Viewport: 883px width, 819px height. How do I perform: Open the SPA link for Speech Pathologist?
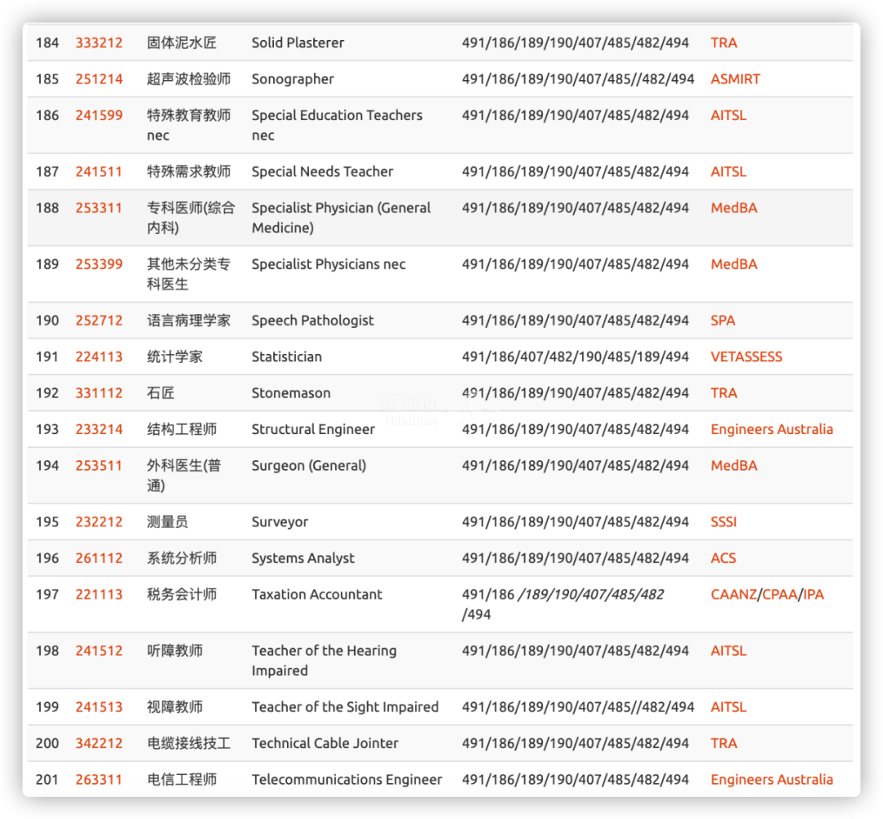(723, 320)
